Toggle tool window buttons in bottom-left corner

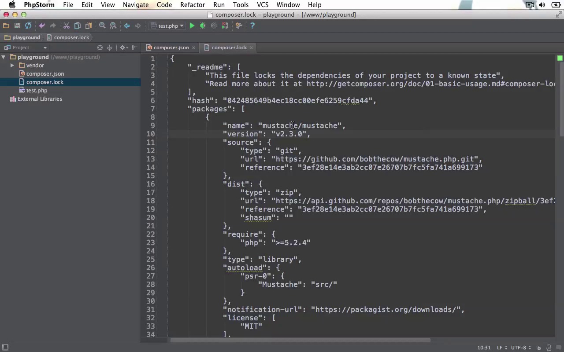click(5, 348)
